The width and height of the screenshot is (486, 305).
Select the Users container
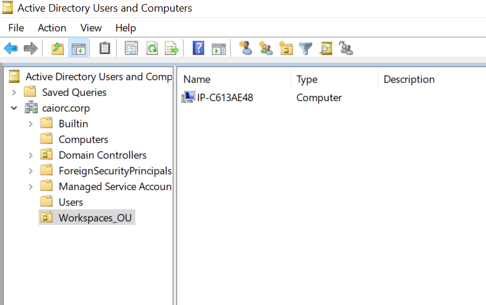coord(71,202)
